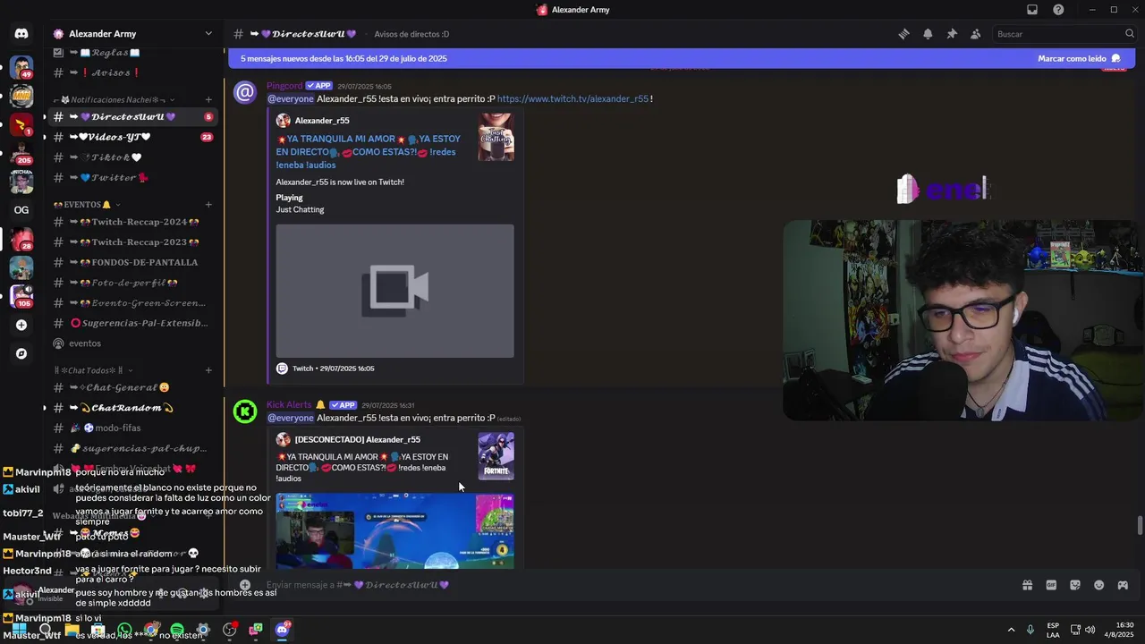The height and width of the screenshot is (644, 1145).
Task: Open Fortnite stream preview thumbnail
Action: (x=394, y=530)
